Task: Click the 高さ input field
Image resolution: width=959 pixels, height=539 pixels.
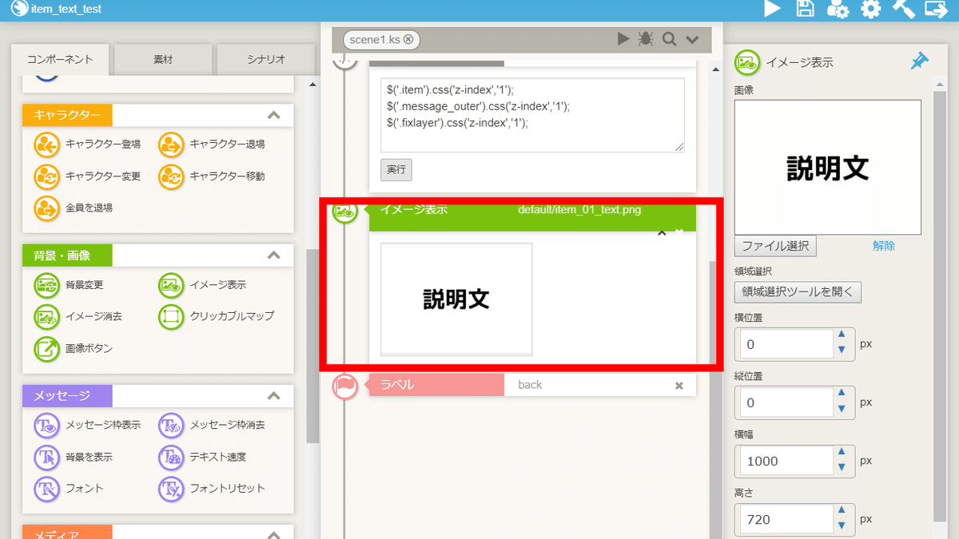Action: click(787, 520)
